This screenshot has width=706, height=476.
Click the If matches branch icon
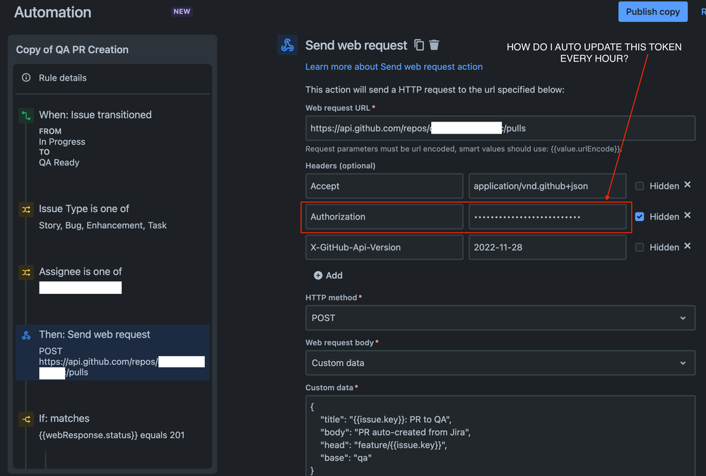pyautogui.click(x=26, y=419)
